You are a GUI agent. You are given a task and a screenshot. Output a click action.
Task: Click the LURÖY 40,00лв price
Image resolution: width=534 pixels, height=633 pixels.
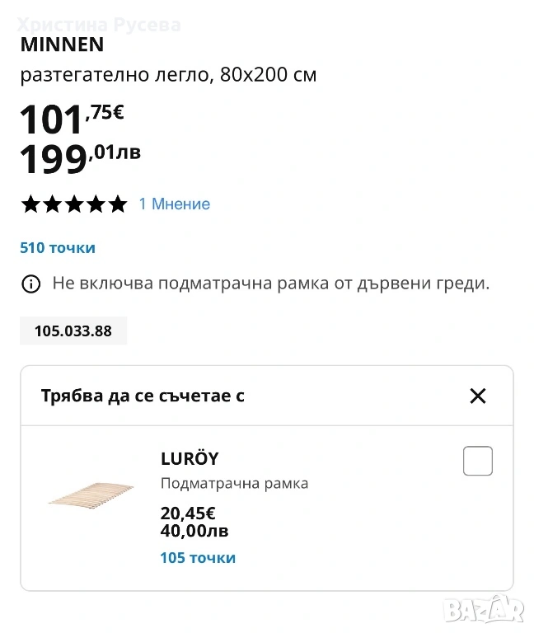coord(194,530)
